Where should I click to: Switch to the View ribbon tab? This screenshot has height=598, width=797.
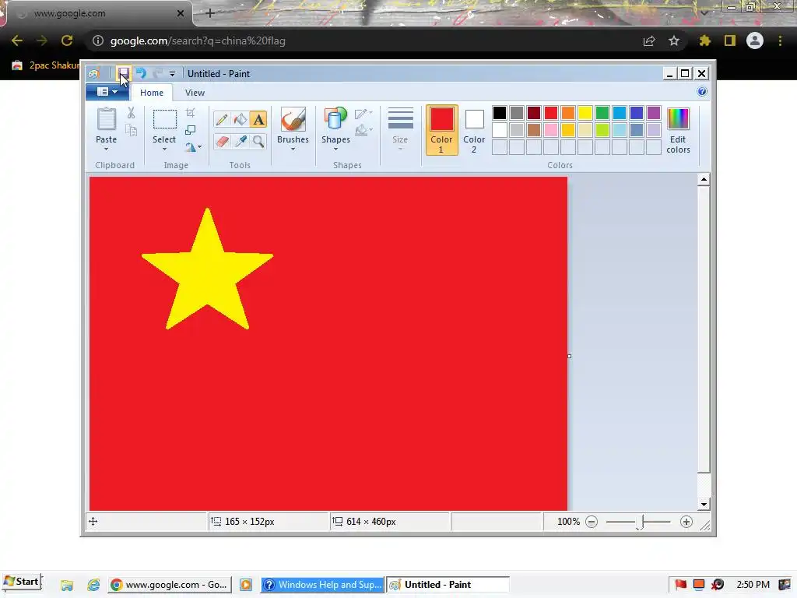point(195,93)
